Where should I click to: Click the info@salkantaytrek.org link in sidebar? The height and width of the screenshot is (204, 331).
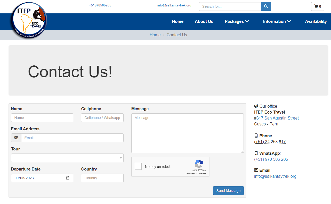point(275,176)
